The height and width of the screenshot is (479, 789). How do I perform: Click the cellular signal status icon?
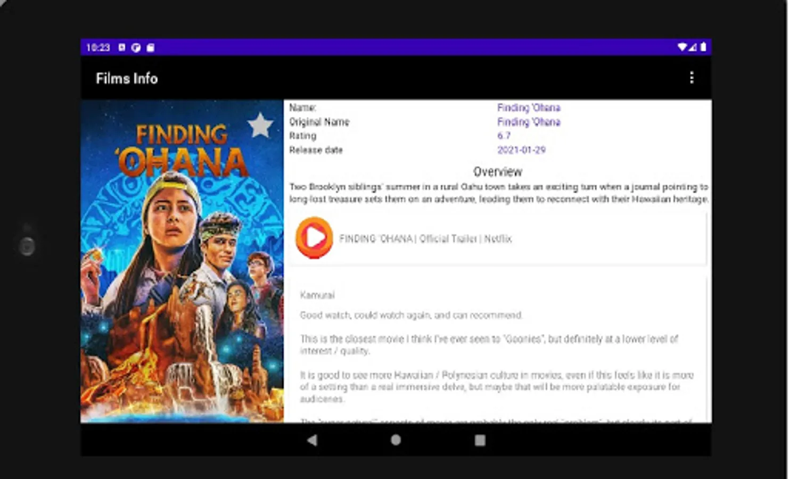point(692,47)
